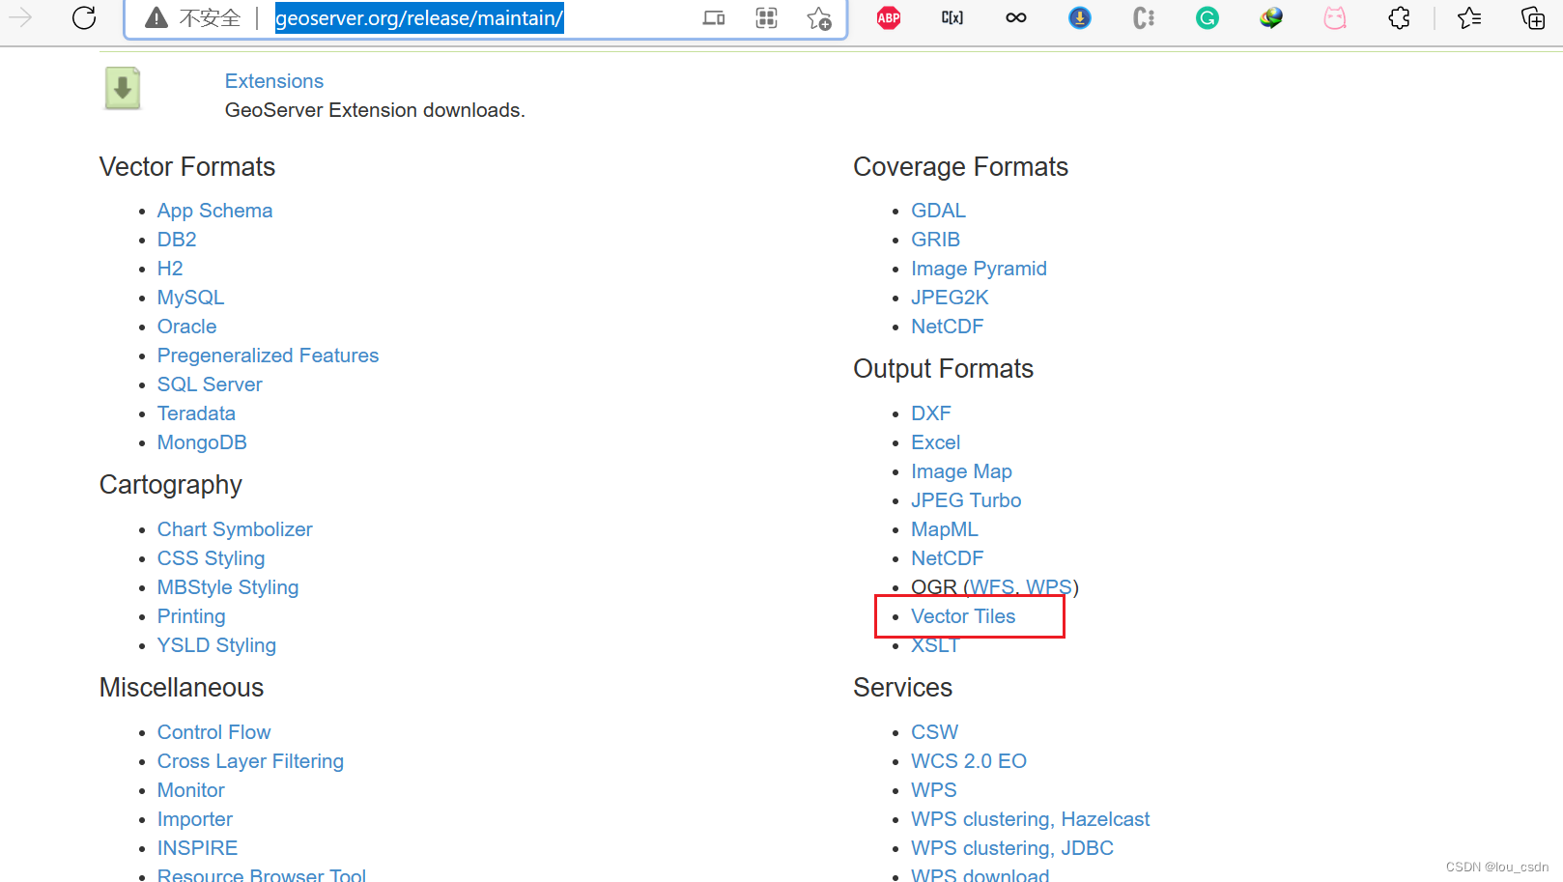
Task: Click the H2 link
Action: click(170, 269)
